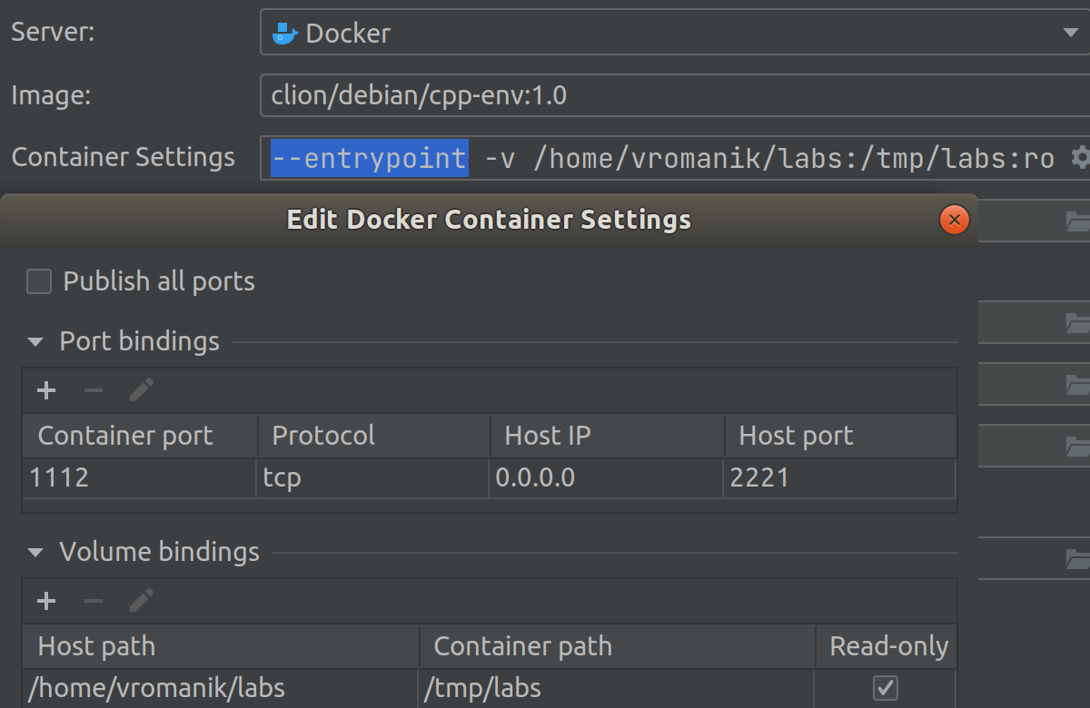
Task: Remove the selected volume binding
Action: [x=94, y=601]
